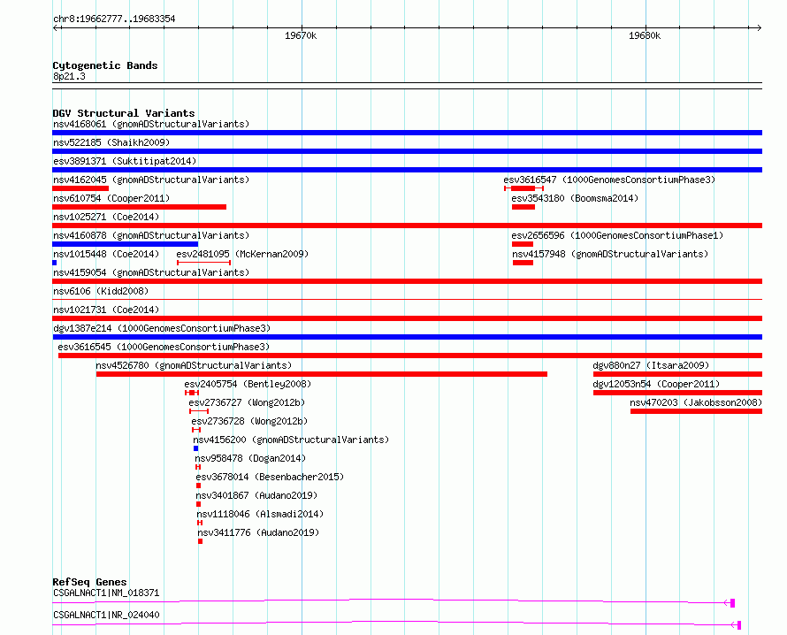Click the nsv1015448 (Coe2014) label
This screenshot has width=787, height=635.
106,254
